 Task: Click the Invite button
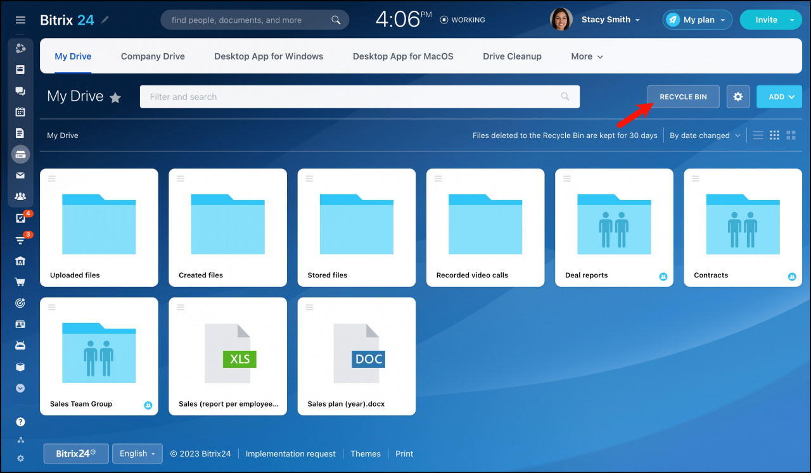766,20
